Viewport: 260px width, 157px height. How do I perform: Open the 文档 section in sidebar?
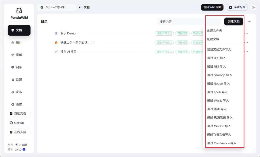(19, 30)
